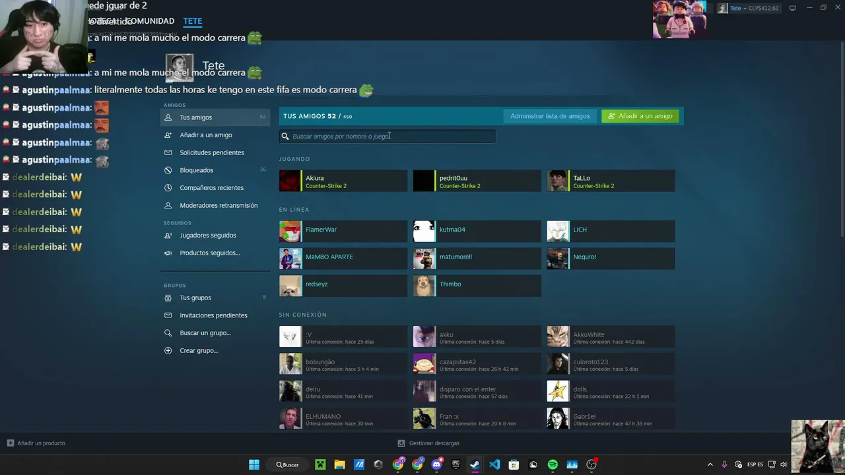Open Productos seguidos in sidebar
This screenshot has width=845, height=475.
point(215,253)
